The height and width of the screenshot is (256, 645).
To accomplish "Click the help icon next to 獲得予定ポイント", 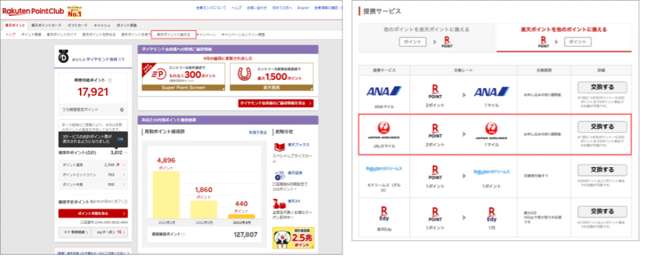I will coord(125,202).
